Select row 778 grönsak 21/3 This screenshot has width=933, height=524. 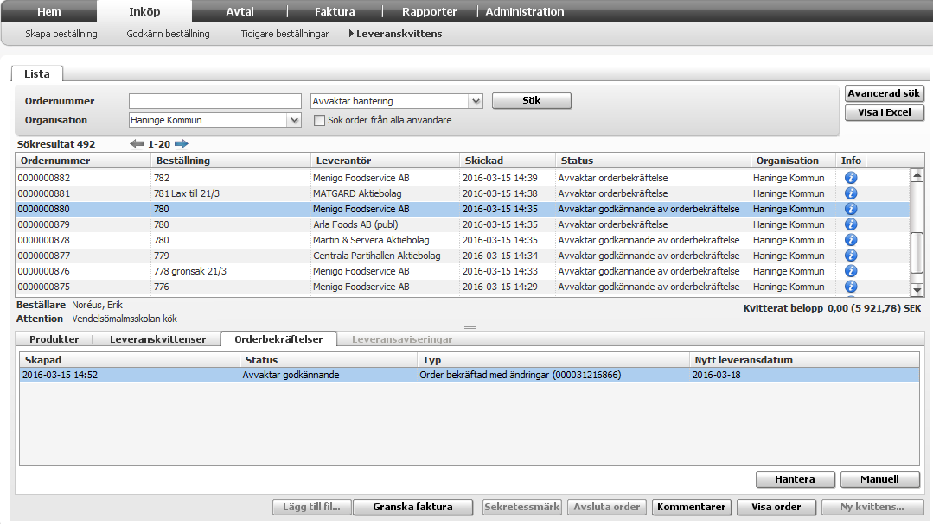pos(463,270)
